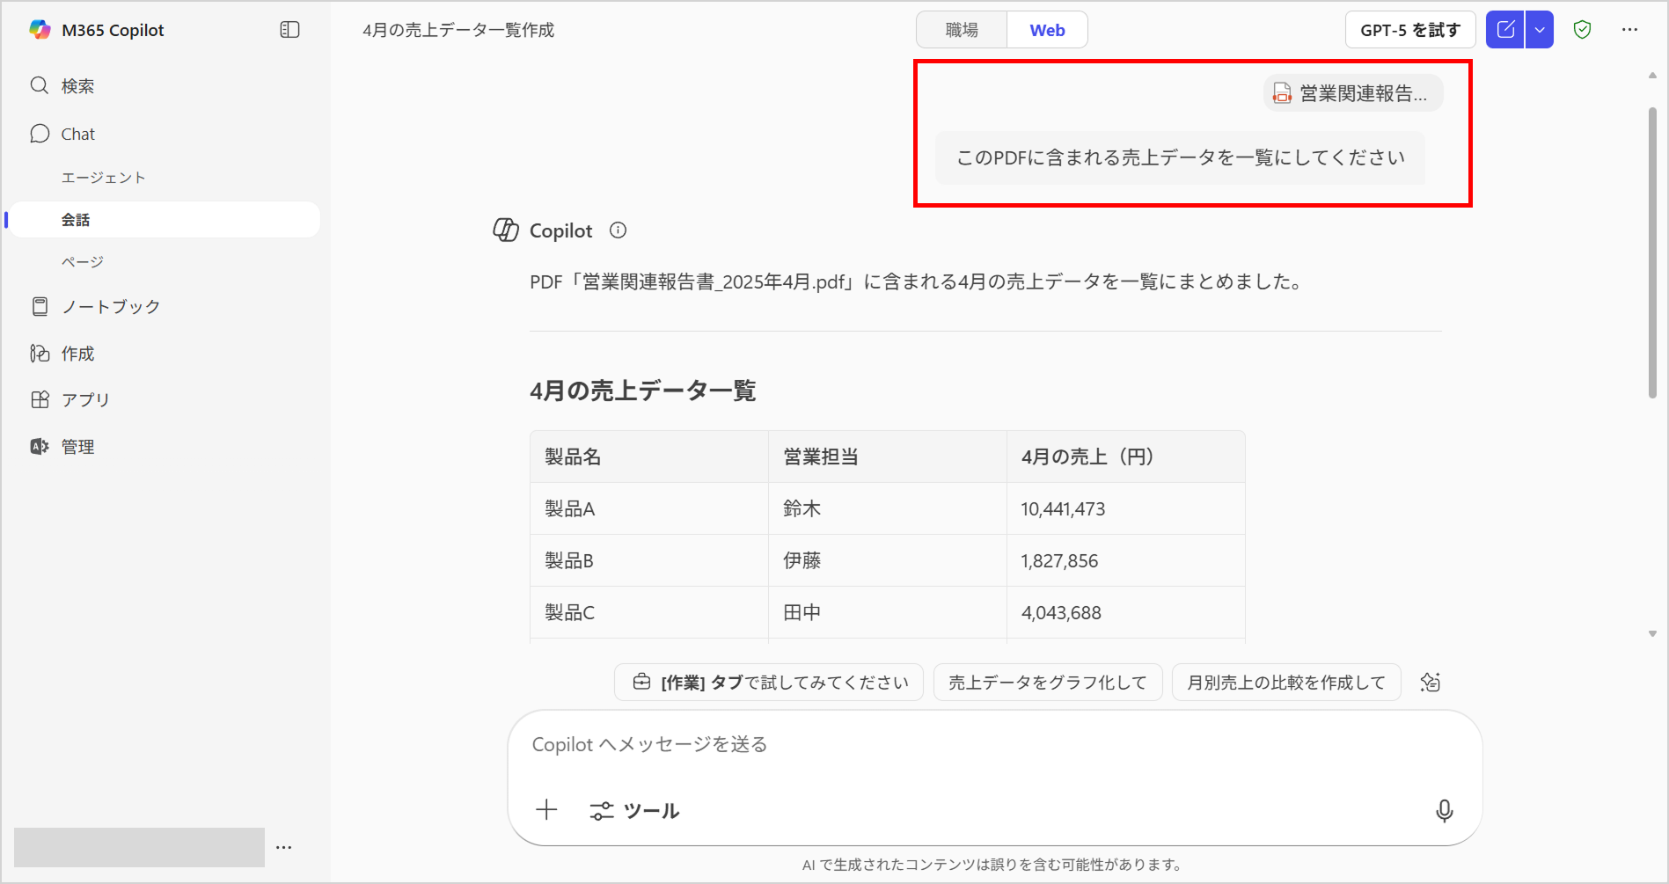Click the refresh suggestions sparkle icon
The width and height of the screenshot is (1669, 884).
pos(1431,683)
